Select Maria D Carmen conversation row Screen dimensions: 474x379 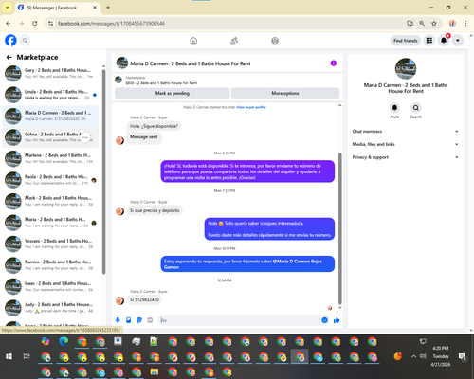click(50, 116)
